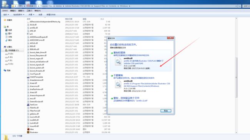Viewport: 250px width, 140px height.
Task: Select the AIResolutionIndependentEffects.cfg file
Action: (x=45, y=21)
